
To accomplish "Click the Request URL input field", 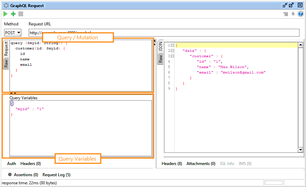I will click(x=164, y=33).
